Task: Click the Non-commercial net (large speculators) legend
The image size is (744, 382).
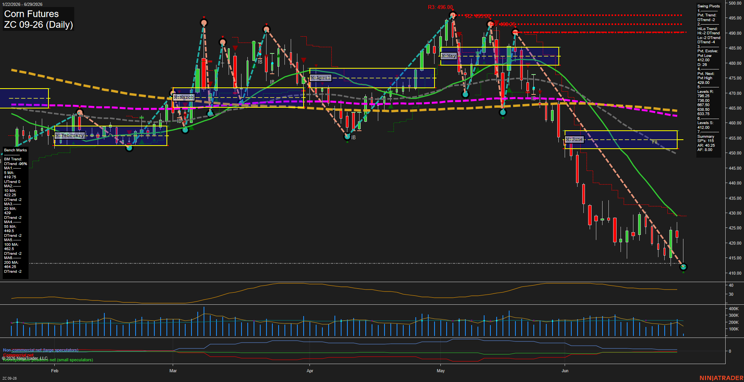Action: tap(41, 350)
